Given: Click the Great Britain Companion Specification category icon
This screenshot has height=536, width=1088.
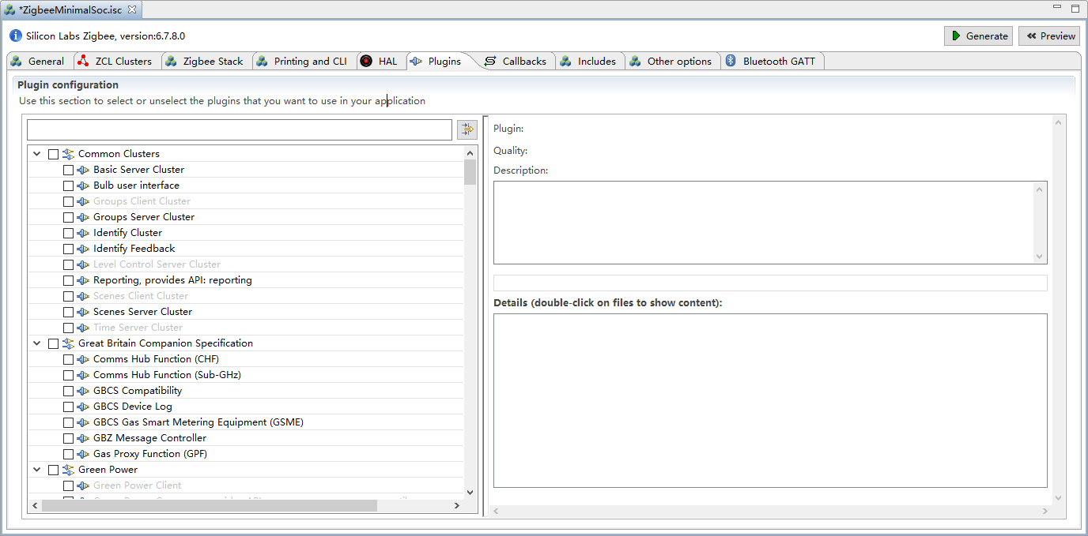Looking at the screenshot, I should 68,343.
